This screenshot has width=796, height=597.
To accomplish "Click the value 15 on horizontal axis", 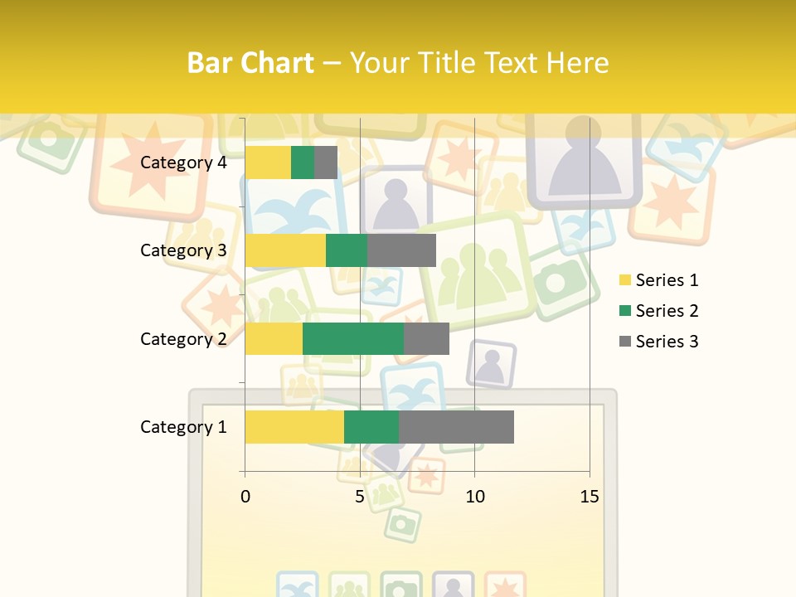I will (590, 497).
